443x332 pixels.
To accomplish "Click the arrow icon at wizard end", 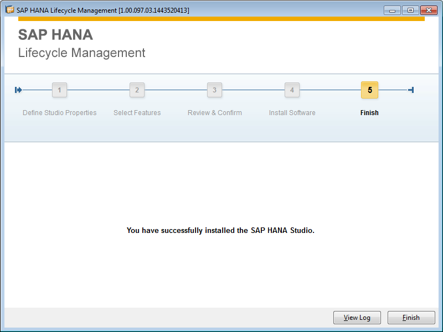I will click(411, 90).
